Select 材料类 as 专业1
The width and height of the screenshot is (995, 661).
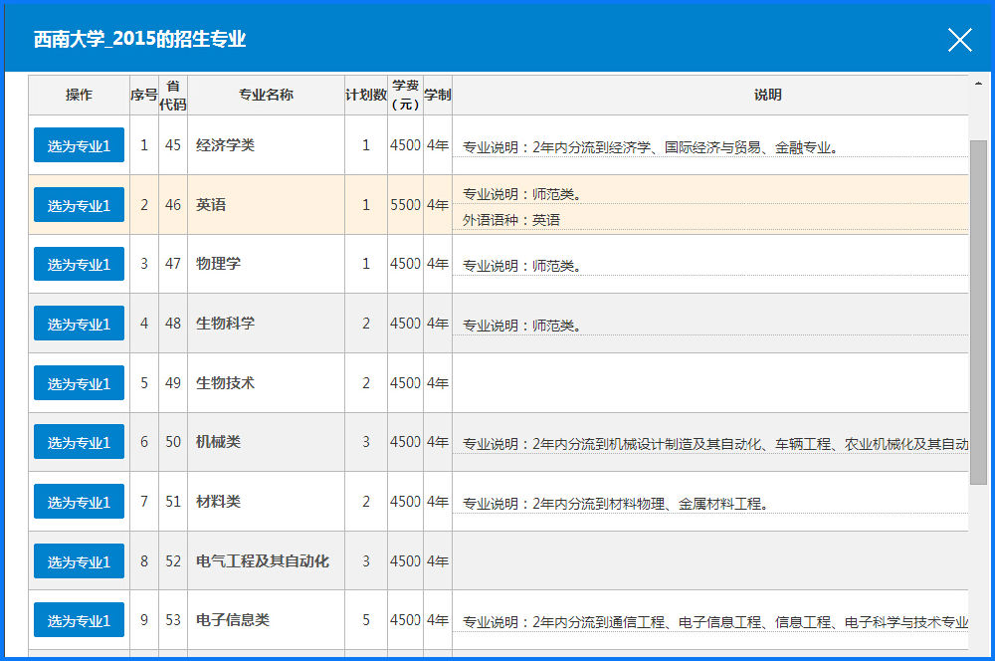tap(79, 502)
